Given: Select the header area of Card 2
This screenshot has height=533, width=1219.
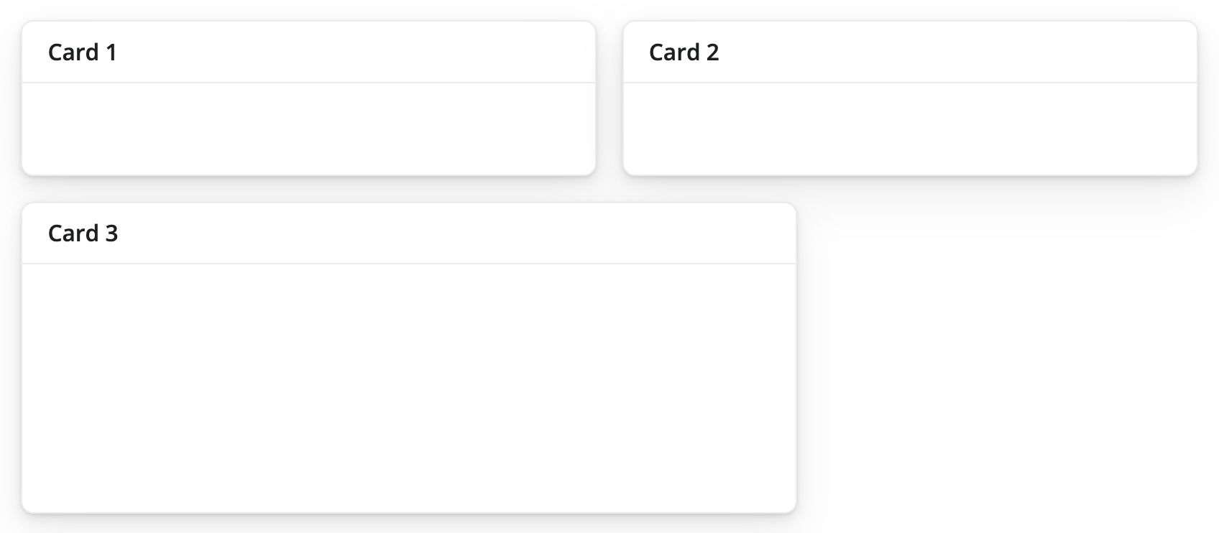Looking at the screenshot, I should point(909,52).
